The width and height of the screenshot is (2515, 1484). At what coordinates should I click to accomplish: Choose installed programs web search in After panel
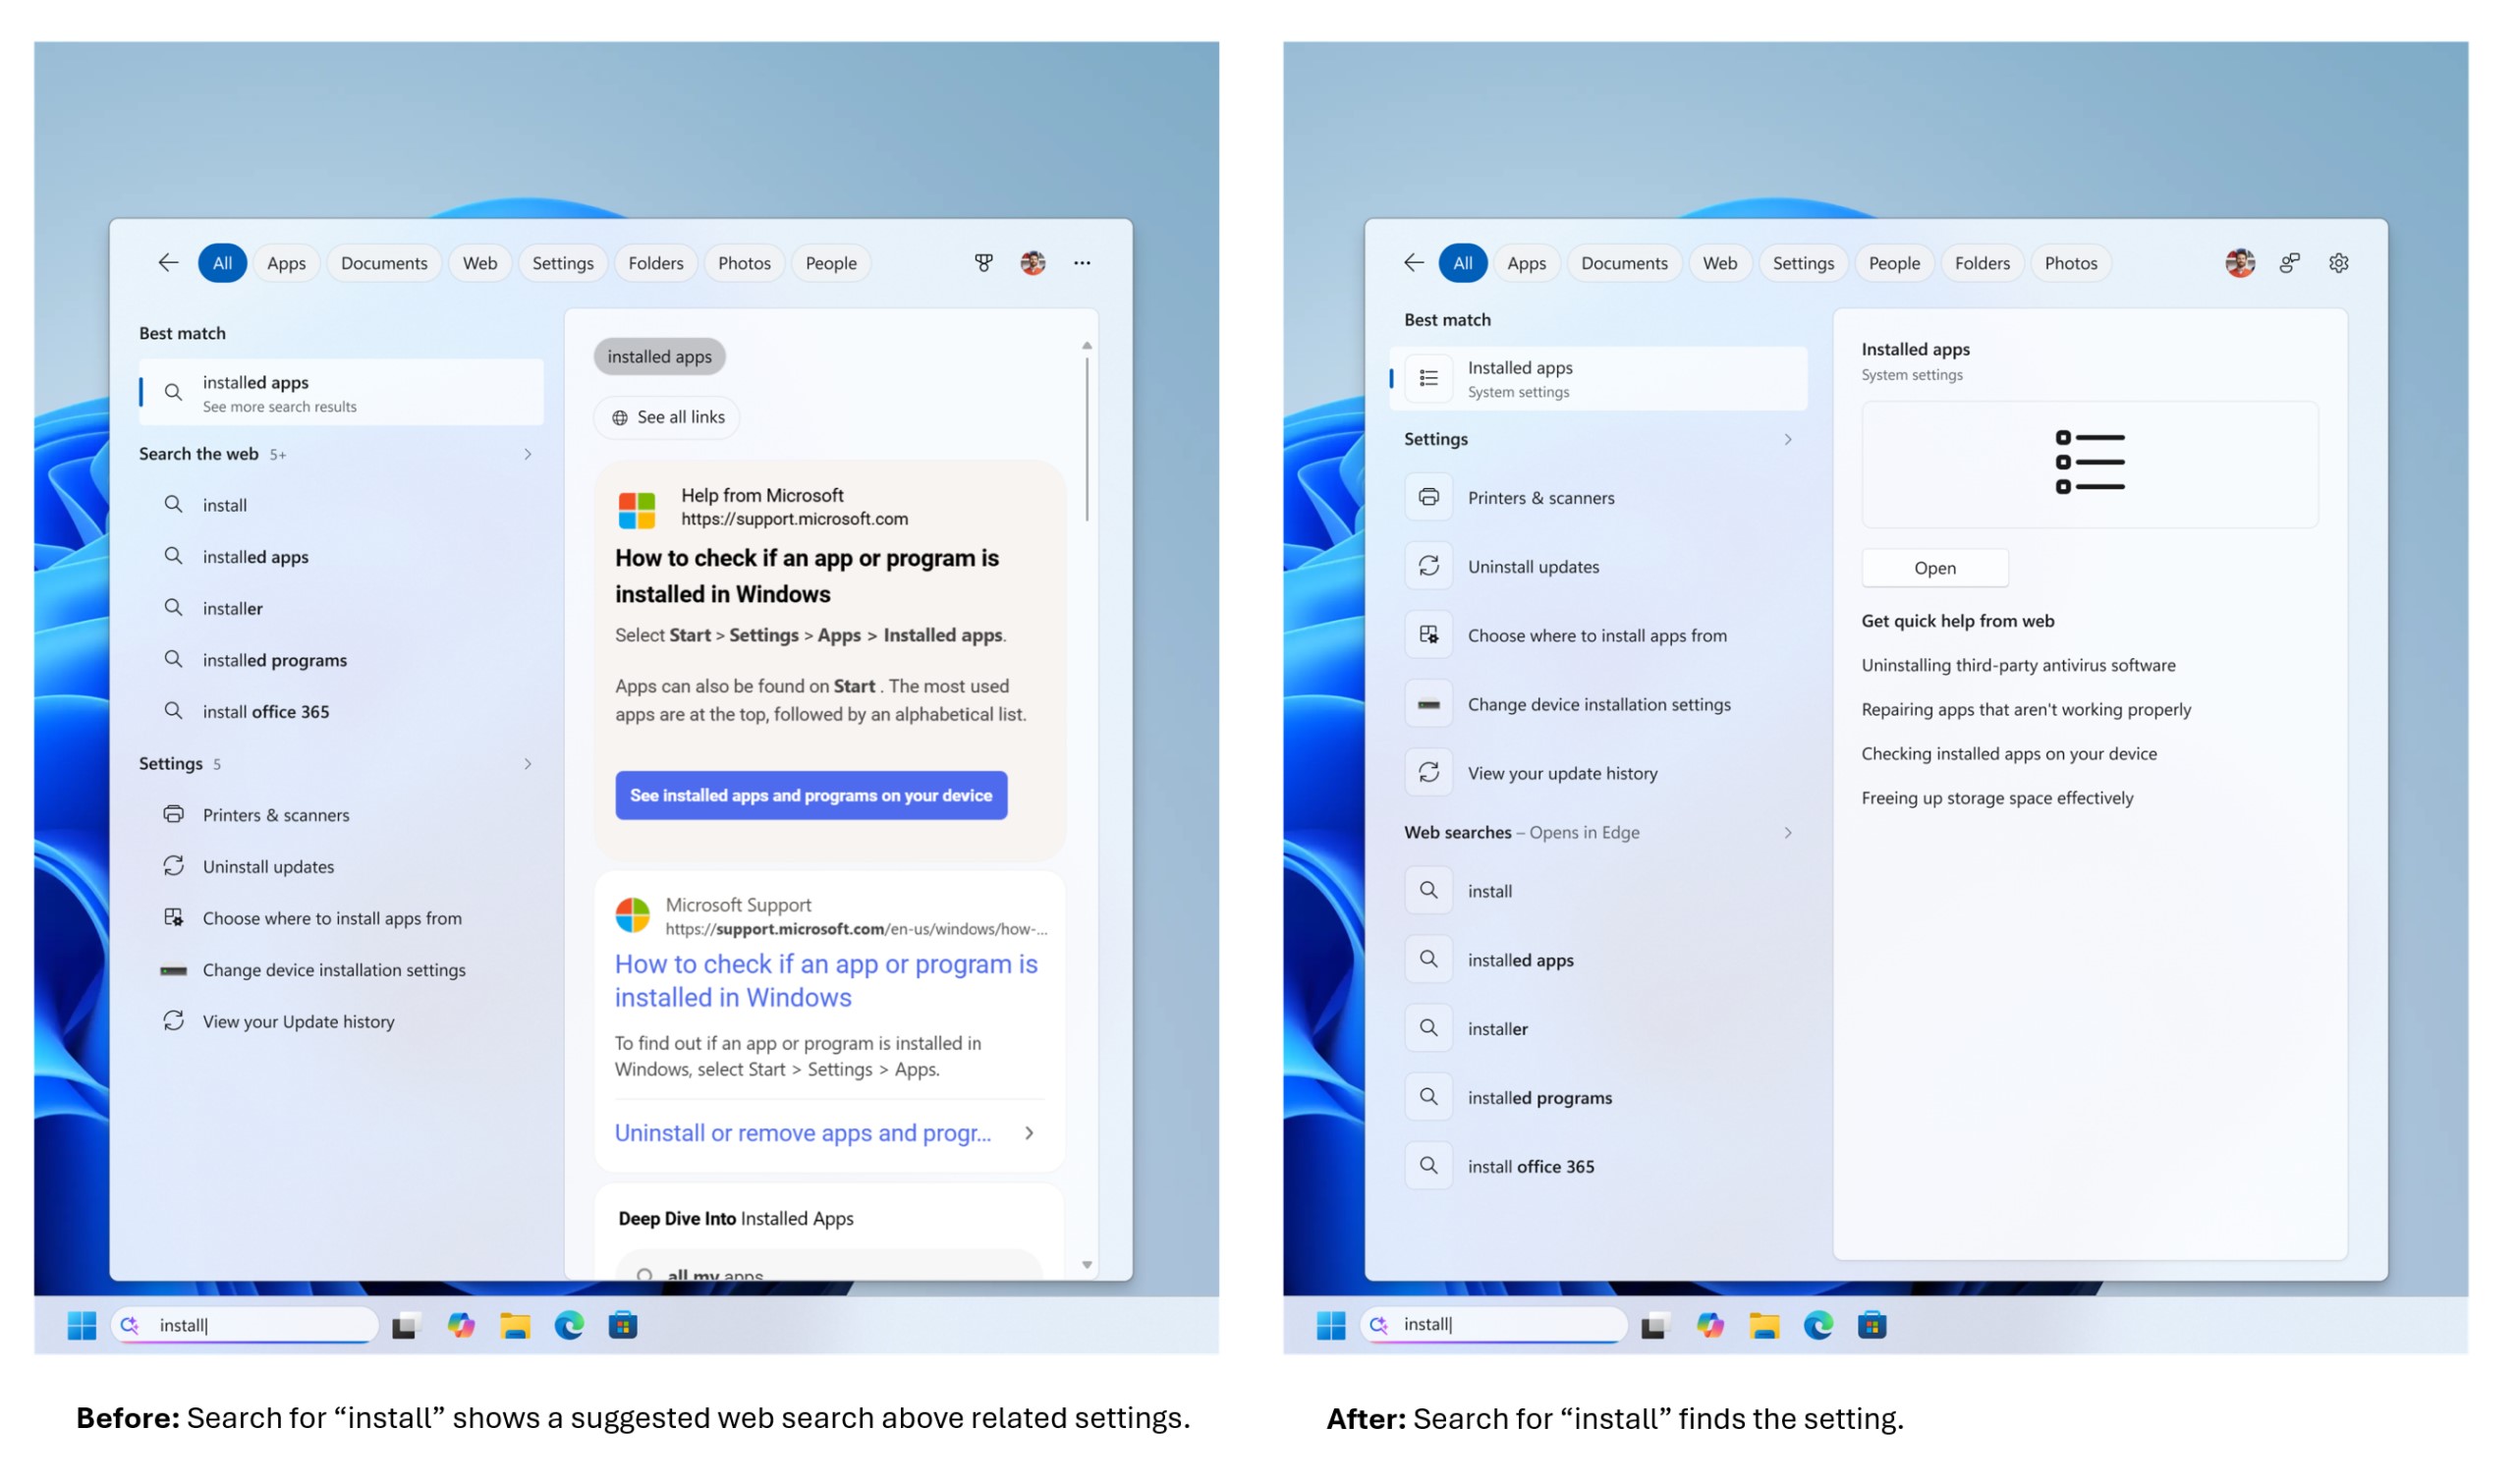1598,1097
